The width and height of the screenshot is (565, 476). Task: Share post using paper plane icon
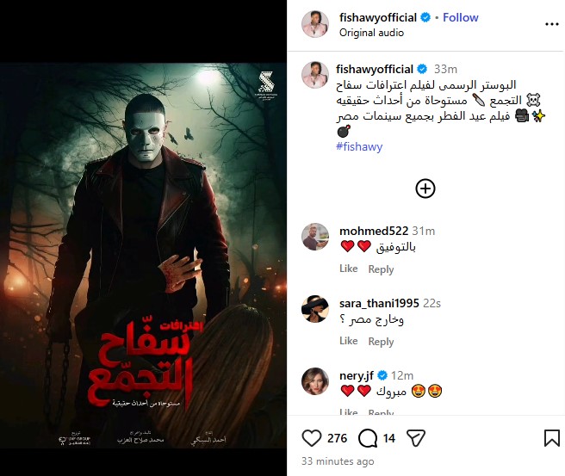[x=416, y=438]
